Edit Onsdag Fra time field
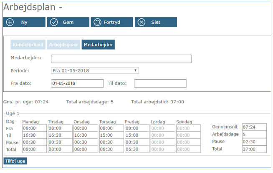The image size is (273, 173). coord(86,128)
